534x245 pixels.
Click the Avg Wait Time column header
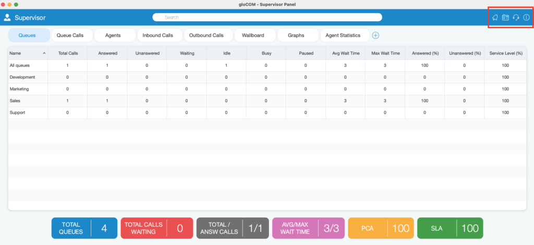coord(345,53)
